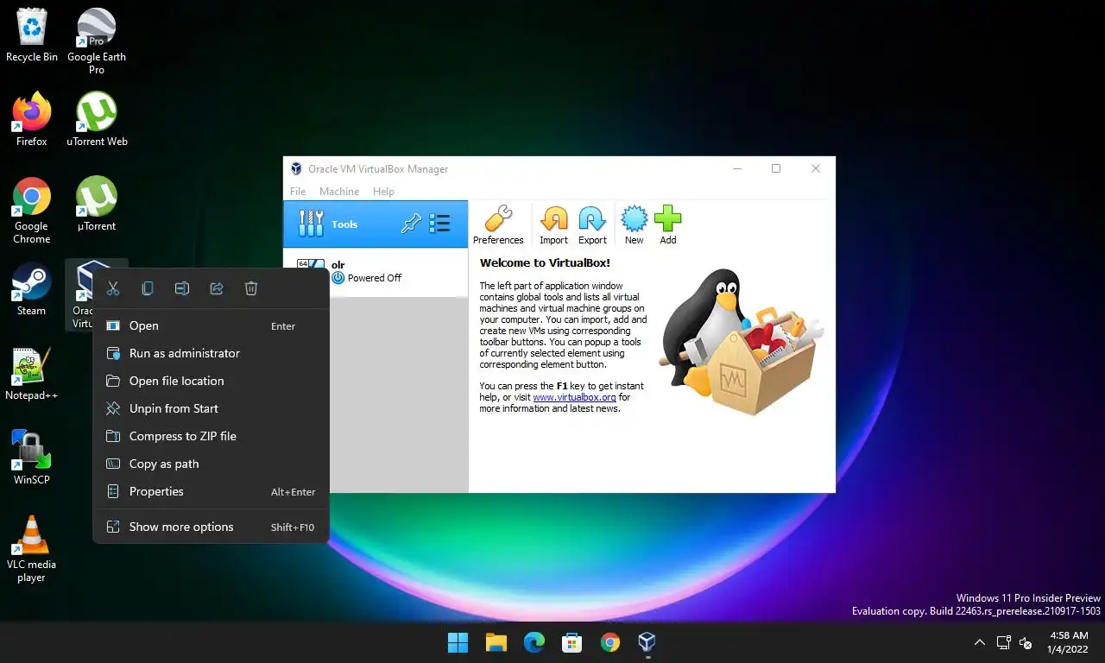Select the VLC media player desktop shortcut
The width and height of the screenshot is (1105, 663).
[32, 549]
